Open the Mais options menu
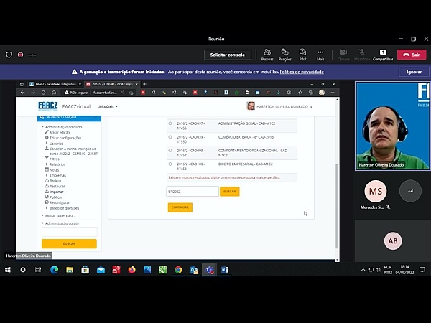Image resolution: width=431 pixels, height=323 pixels. [320, 55]
